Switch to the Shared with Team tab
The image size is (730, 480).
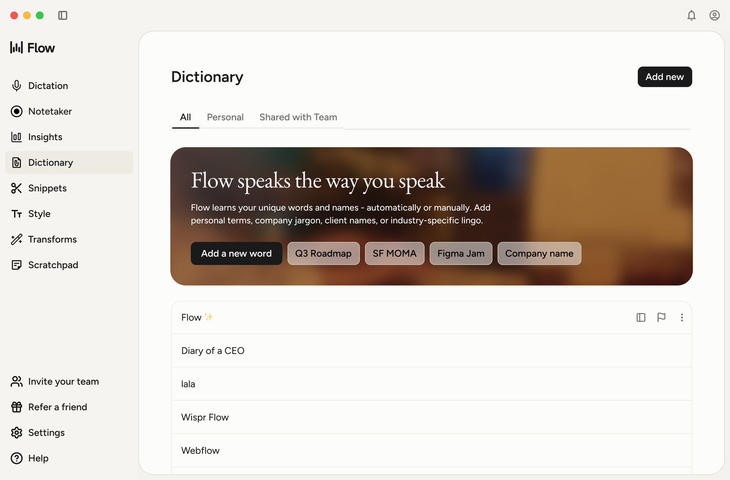298,117
